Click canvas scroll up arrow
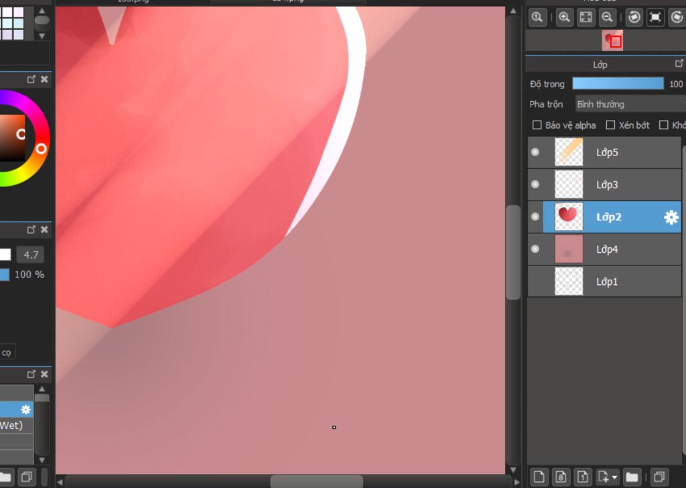Viewport: 686px width, 488px height. point(513,11)
